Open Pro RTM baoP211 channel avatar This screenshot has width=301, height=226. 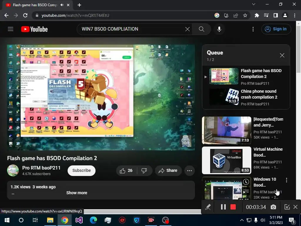pyautogui.click(x=13, y=170)
